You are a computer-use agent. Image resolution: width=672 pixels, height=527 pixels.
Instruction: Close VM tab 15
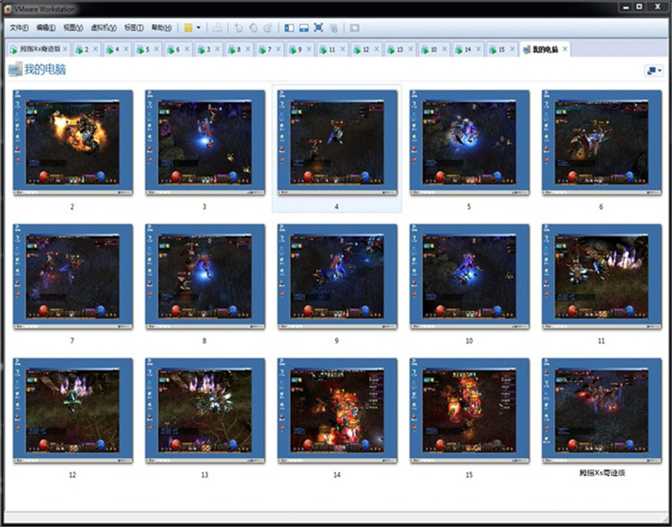click(x=513, y=49)
